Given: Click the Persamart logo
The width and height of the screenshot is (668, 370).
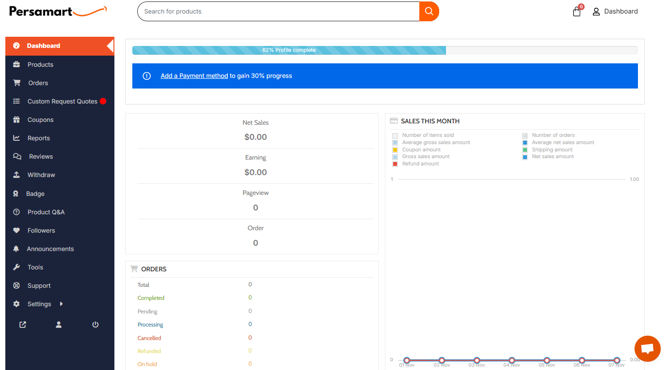Looking at the screenshot, I should [58, 11].
